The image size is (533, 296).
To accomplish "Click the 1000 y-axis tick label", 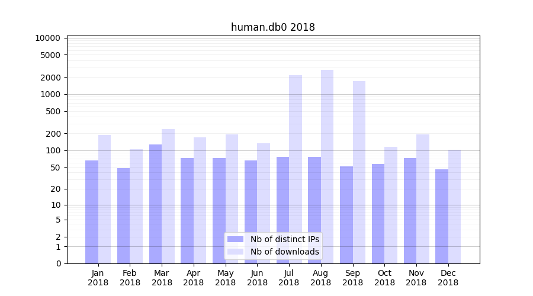I will (x=50, y=95).
